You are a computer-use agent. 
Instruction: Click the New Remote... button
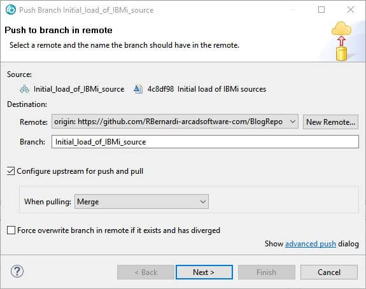tap(330, 122)
